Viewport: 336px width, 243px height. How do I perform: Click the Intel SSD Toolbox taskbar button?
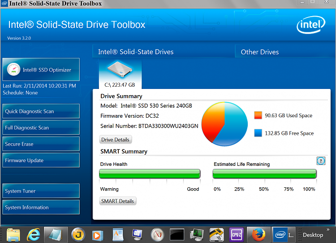(284, 234)
